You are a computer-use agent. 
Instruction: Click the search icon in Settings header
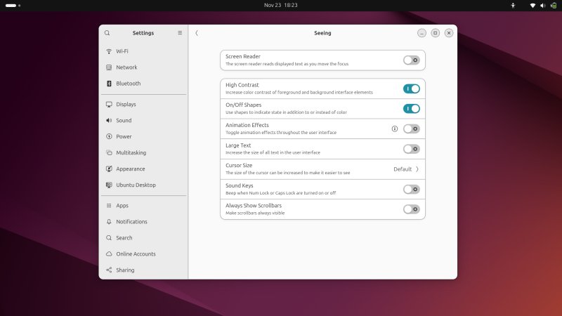pyautogui.click(x=107, y=33)
